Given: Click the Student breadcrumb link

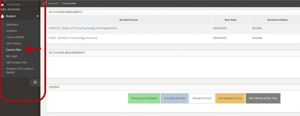Looking at the screenshot, I should pos(53,3).
